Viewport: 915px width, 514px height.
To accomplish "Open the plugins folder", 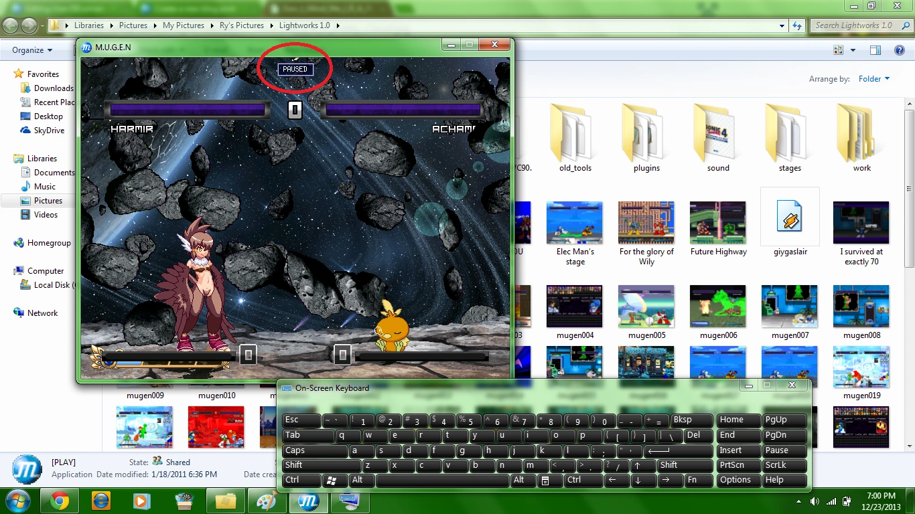I will pos(646,137).
